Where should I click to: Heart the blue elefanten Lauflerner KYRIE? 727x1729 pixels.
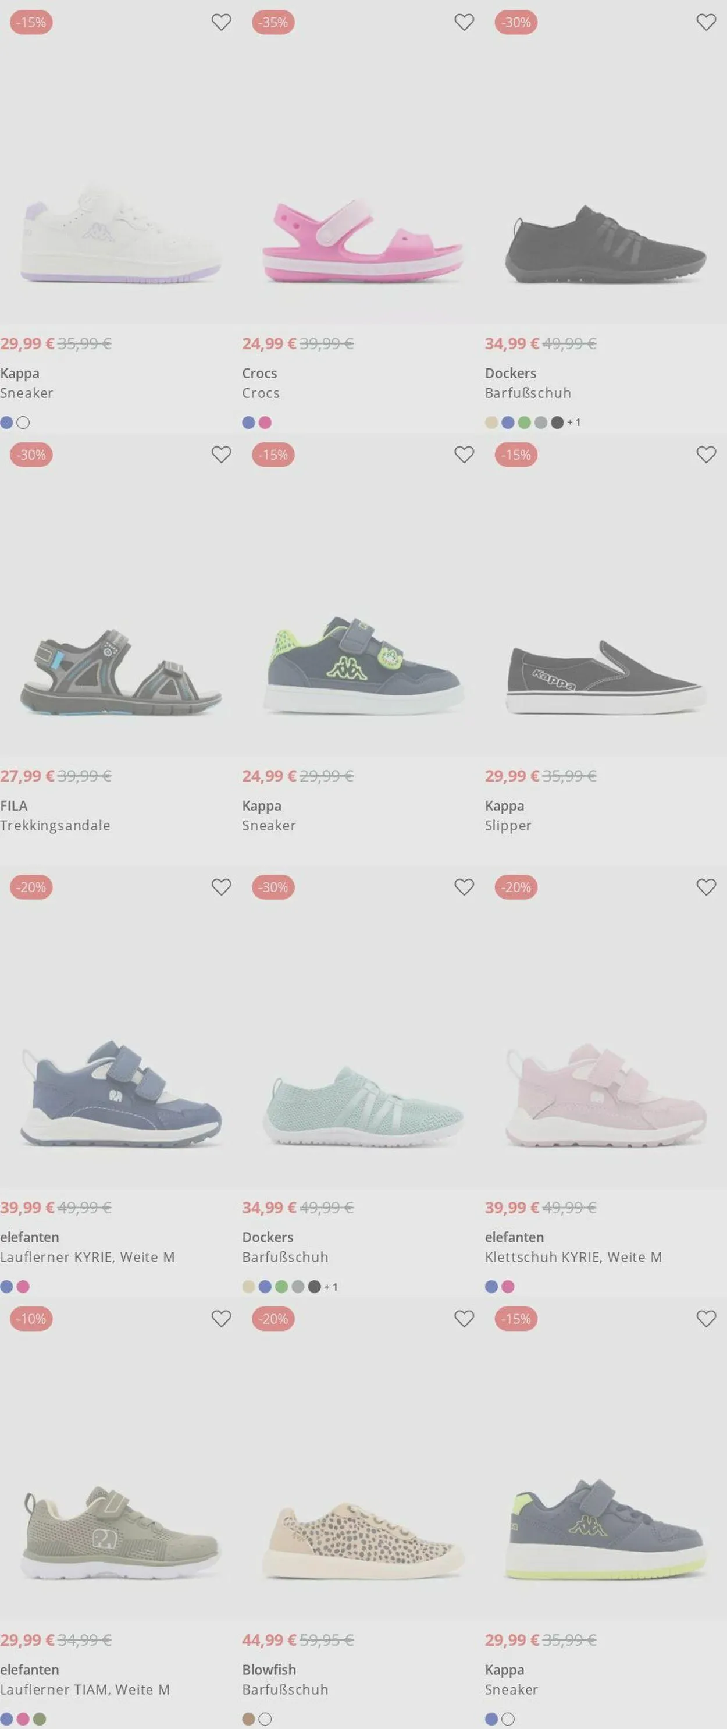[x=222, y=887]
